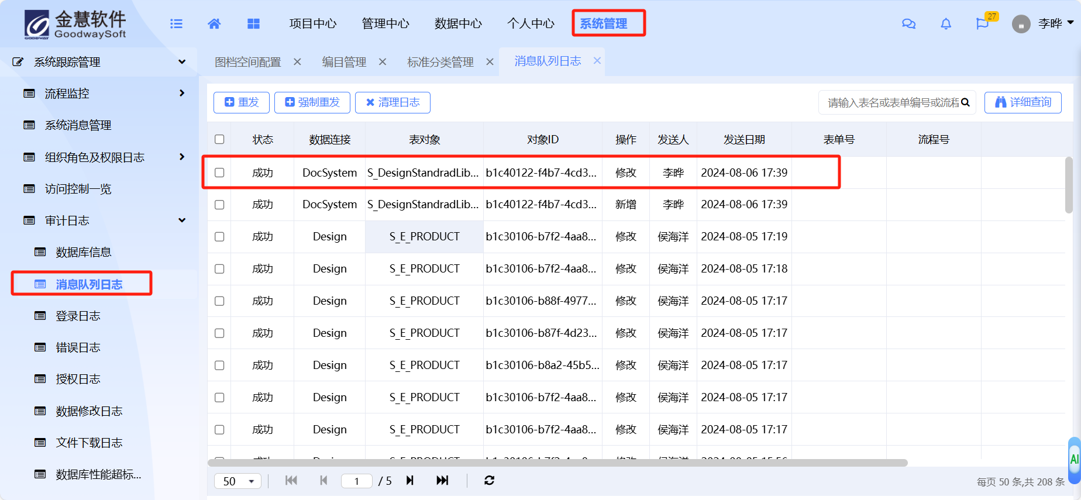Click the GoodwaySoft logo
This screenshot has height=500, width=1081.
click(x=75, y=25)
